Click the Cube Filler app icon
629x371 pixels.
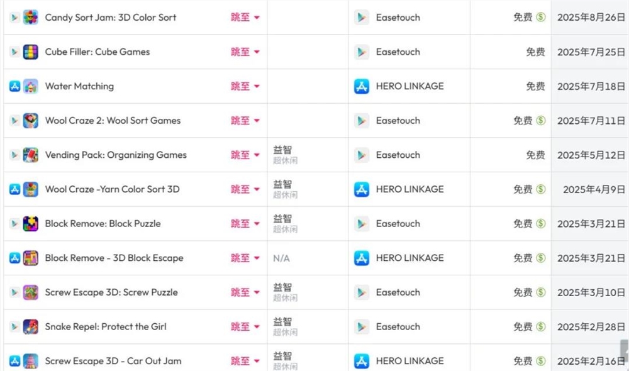click(x=30, y=52)
